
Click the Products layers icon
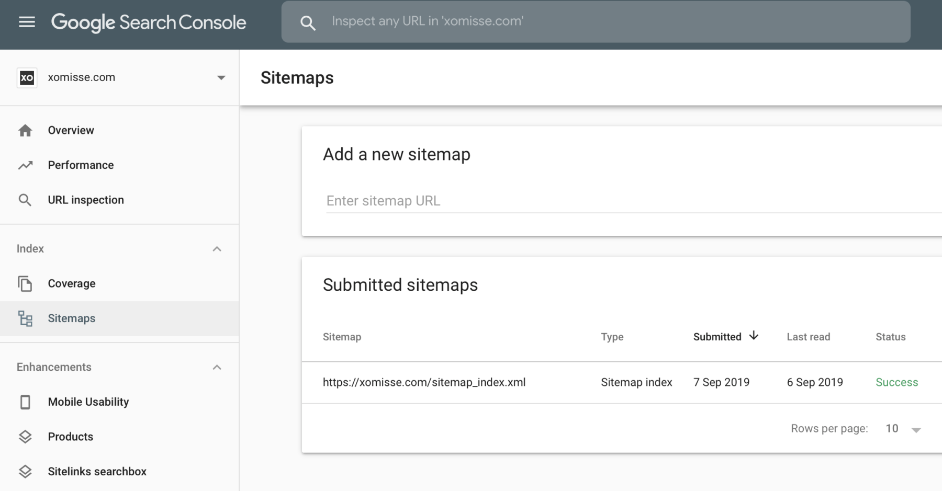pyautogui.click(x=25, y=437)
